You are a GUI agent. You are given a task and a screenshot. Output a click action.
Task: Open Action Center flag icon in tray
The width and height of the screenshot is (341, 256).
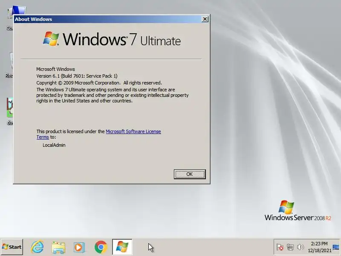point(280,247)
